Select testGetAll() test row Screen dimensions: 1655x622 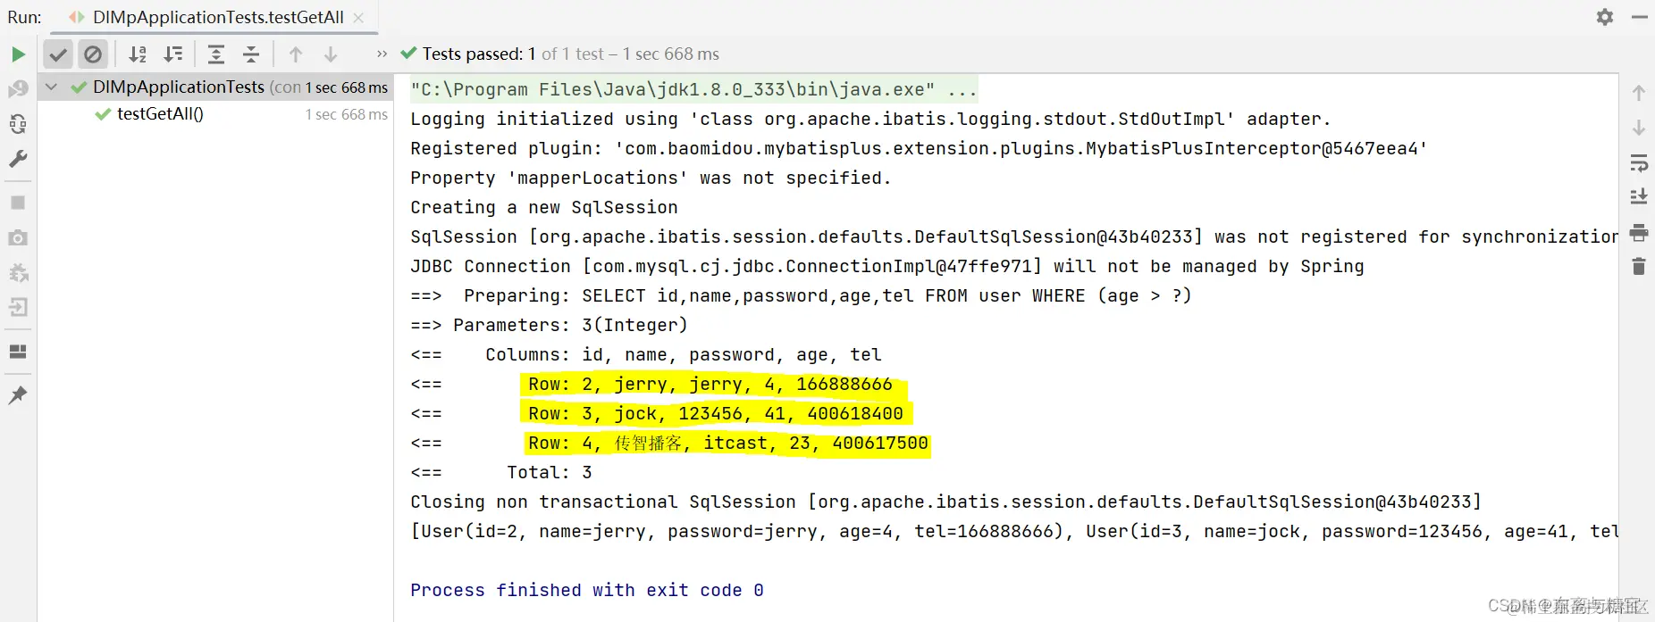pos(215,114)
